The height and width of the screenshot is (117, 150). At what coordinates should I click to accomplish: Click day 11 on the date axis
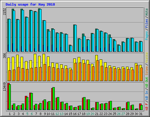pyautogui.click(x=53, y=114)
